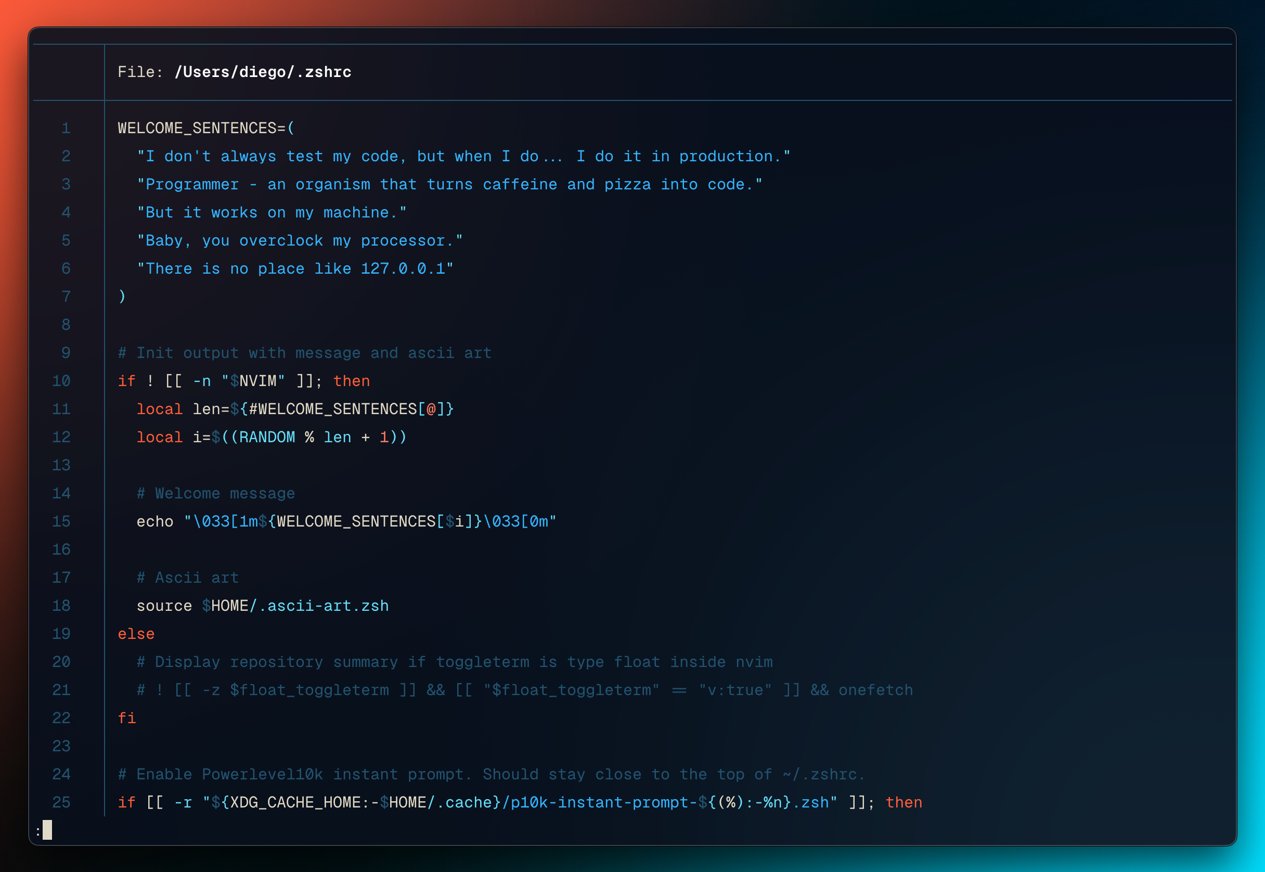Click the "# Display repository summary" comment
Viewport: 1265px width, 872px height.
coord(455,662)
